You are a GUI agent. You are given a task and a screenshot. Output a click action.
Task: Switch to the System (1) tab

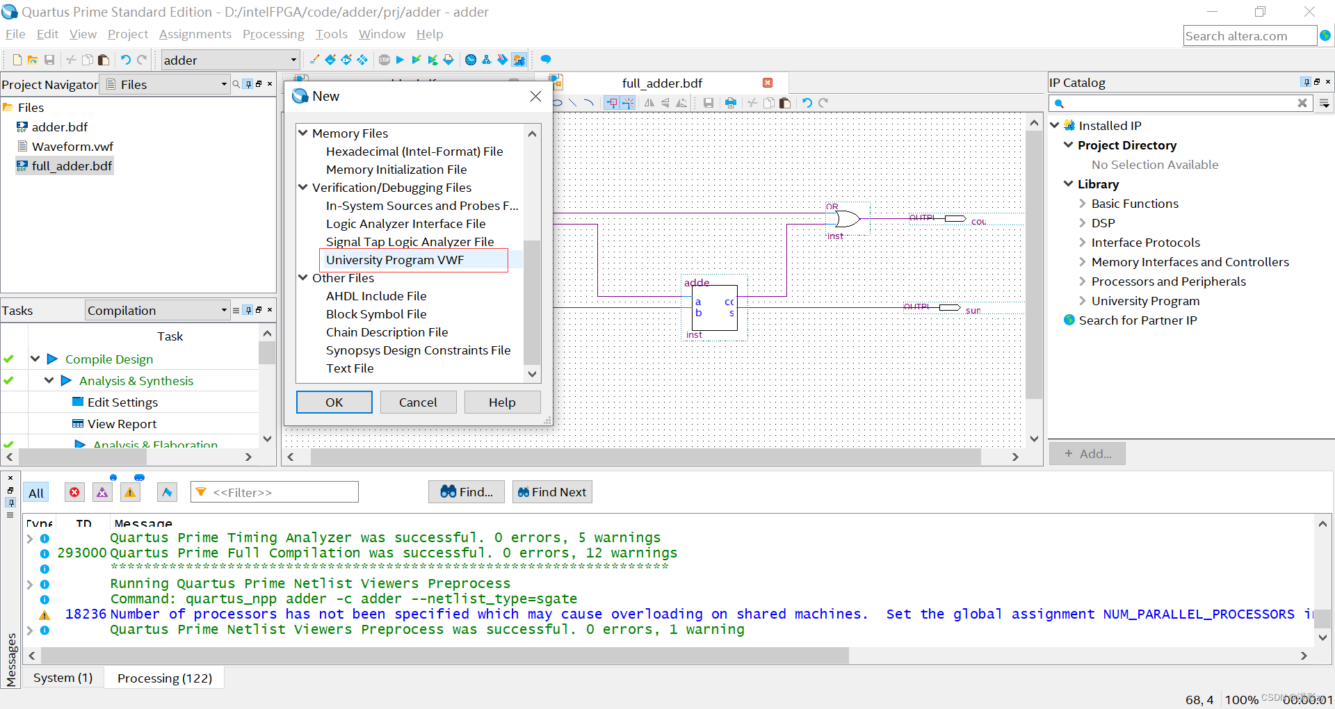tap(63, 678)
